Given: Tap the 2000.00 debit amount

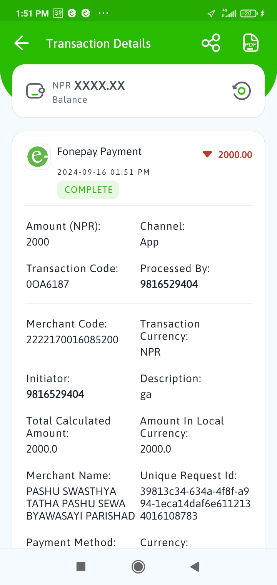Looking at the screenshot, I should [x=235, y=155].
